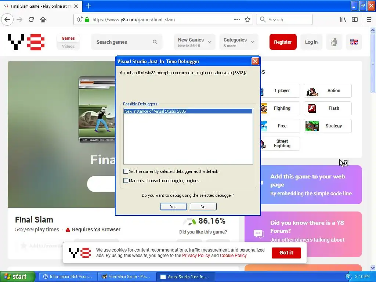376x282 pixels.
Task: Bookmark this page with the star icon
Action: pos(247,19)
